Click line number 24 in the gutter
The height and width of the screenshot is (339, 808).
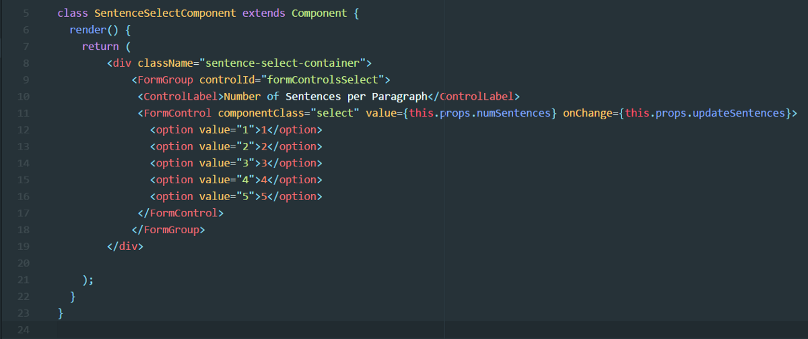click(24, 330)
